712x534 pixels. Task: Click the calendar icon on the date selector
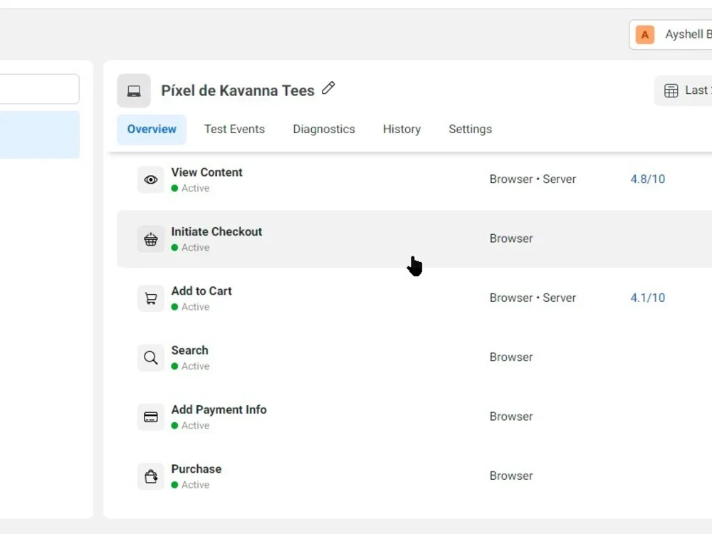(x=670, y=90)
